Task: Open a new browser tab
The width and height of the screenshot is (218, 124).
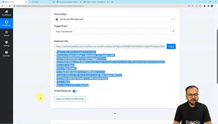Action: tap(112, 2)
